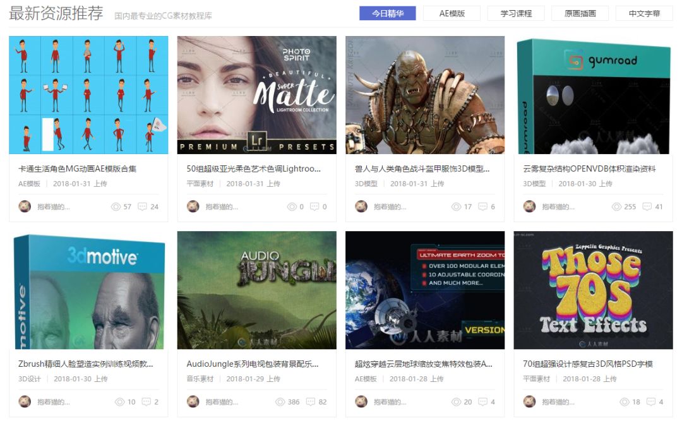Click 音乐素材 category under AudioJungle card

pos(200,379)
